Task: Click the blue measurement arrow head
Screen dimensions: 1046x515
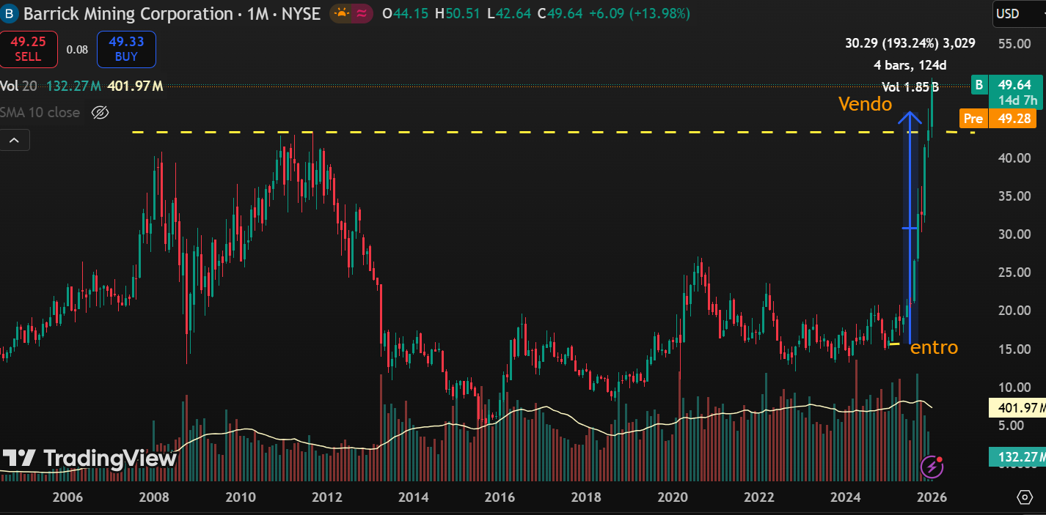Action: click(x=910, y=116)
